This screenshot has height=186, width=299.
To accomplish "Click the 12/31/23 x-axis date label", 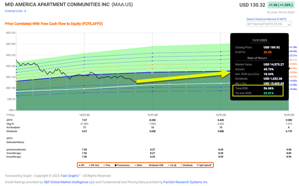I will click(152, 115).
